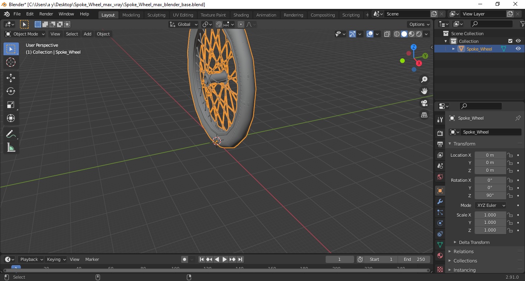The image size is (525, 281).
Task: Open Global transform orientation dropdown
Action: pyautogui.click(x=184, y=24)
